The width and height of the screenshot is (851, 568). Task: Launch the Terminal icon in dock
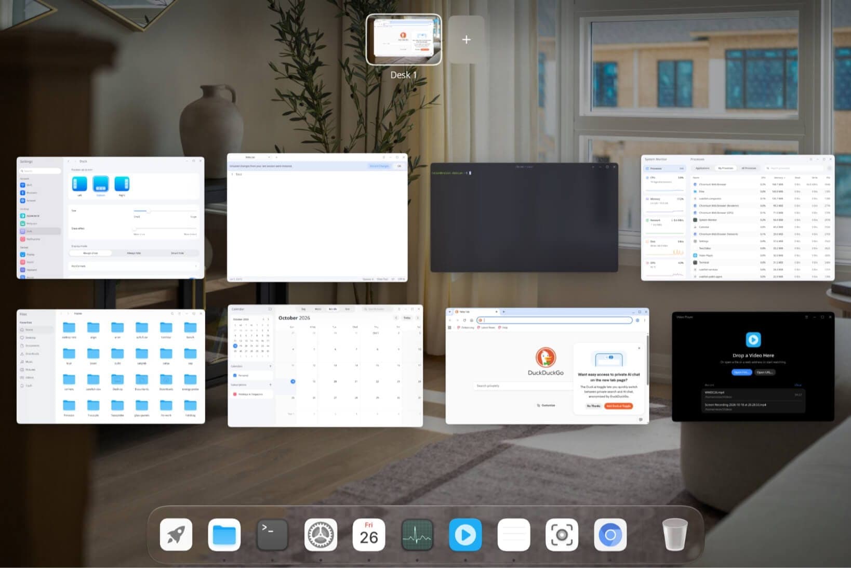(272, 535)
